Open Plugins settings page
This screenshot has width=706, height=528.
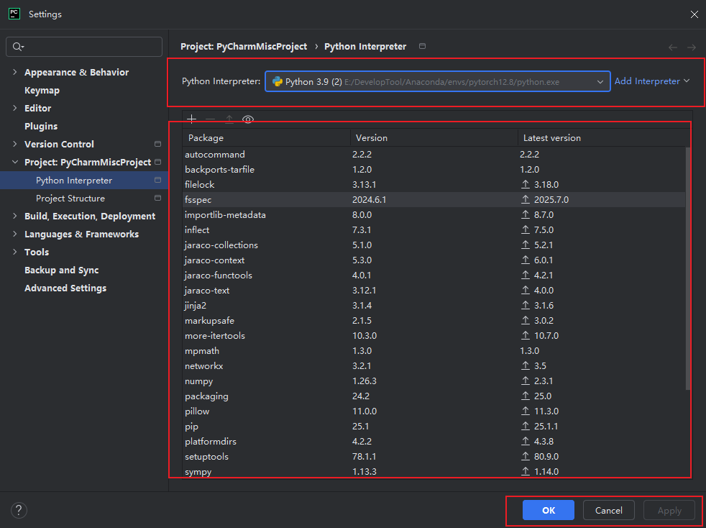[x=41, y=127]
